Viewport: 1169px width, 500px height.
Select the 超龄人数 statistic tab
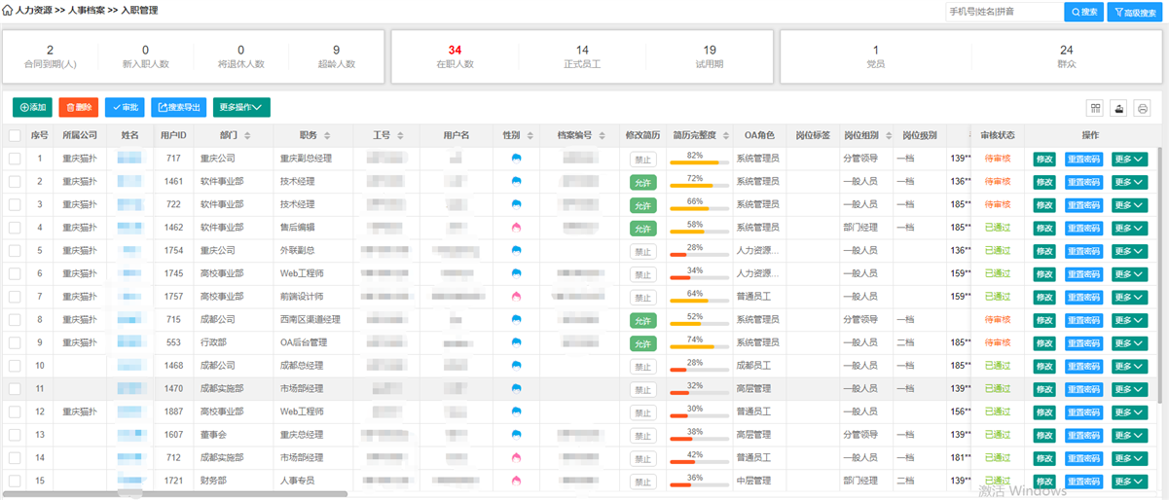[x=336, y=56]
